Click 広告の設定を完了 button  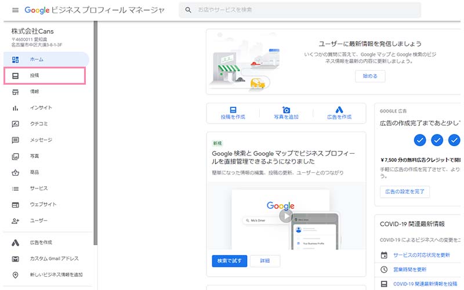405,191
